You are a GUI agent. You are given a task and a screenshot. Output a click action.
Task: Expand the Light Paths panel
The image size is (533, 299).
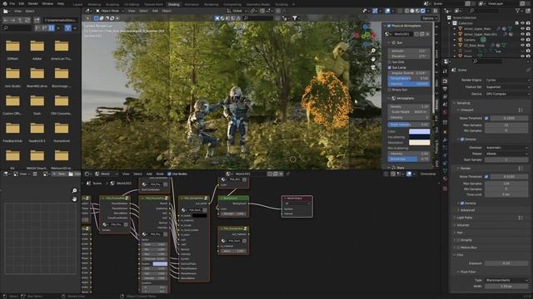coord(465,218)
